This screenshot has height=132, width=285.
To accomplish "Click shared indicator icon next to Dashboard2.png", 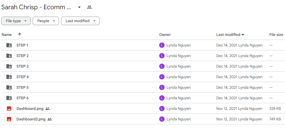I will point(50,119).
